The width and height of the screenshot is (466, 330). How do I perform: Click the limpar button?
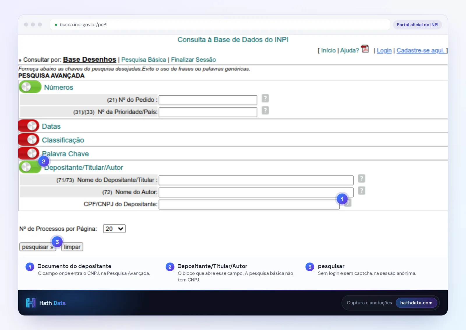[x=72, y=247]
